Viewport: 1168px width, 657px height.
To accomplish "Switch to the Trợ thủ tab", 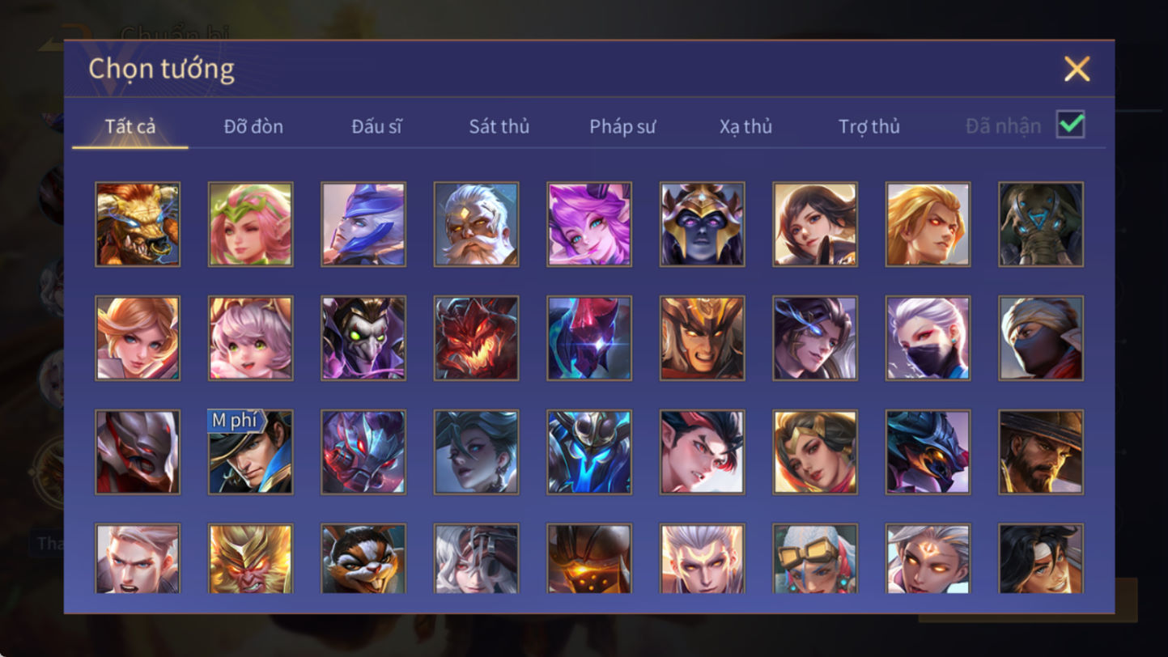I will (869, 126).
